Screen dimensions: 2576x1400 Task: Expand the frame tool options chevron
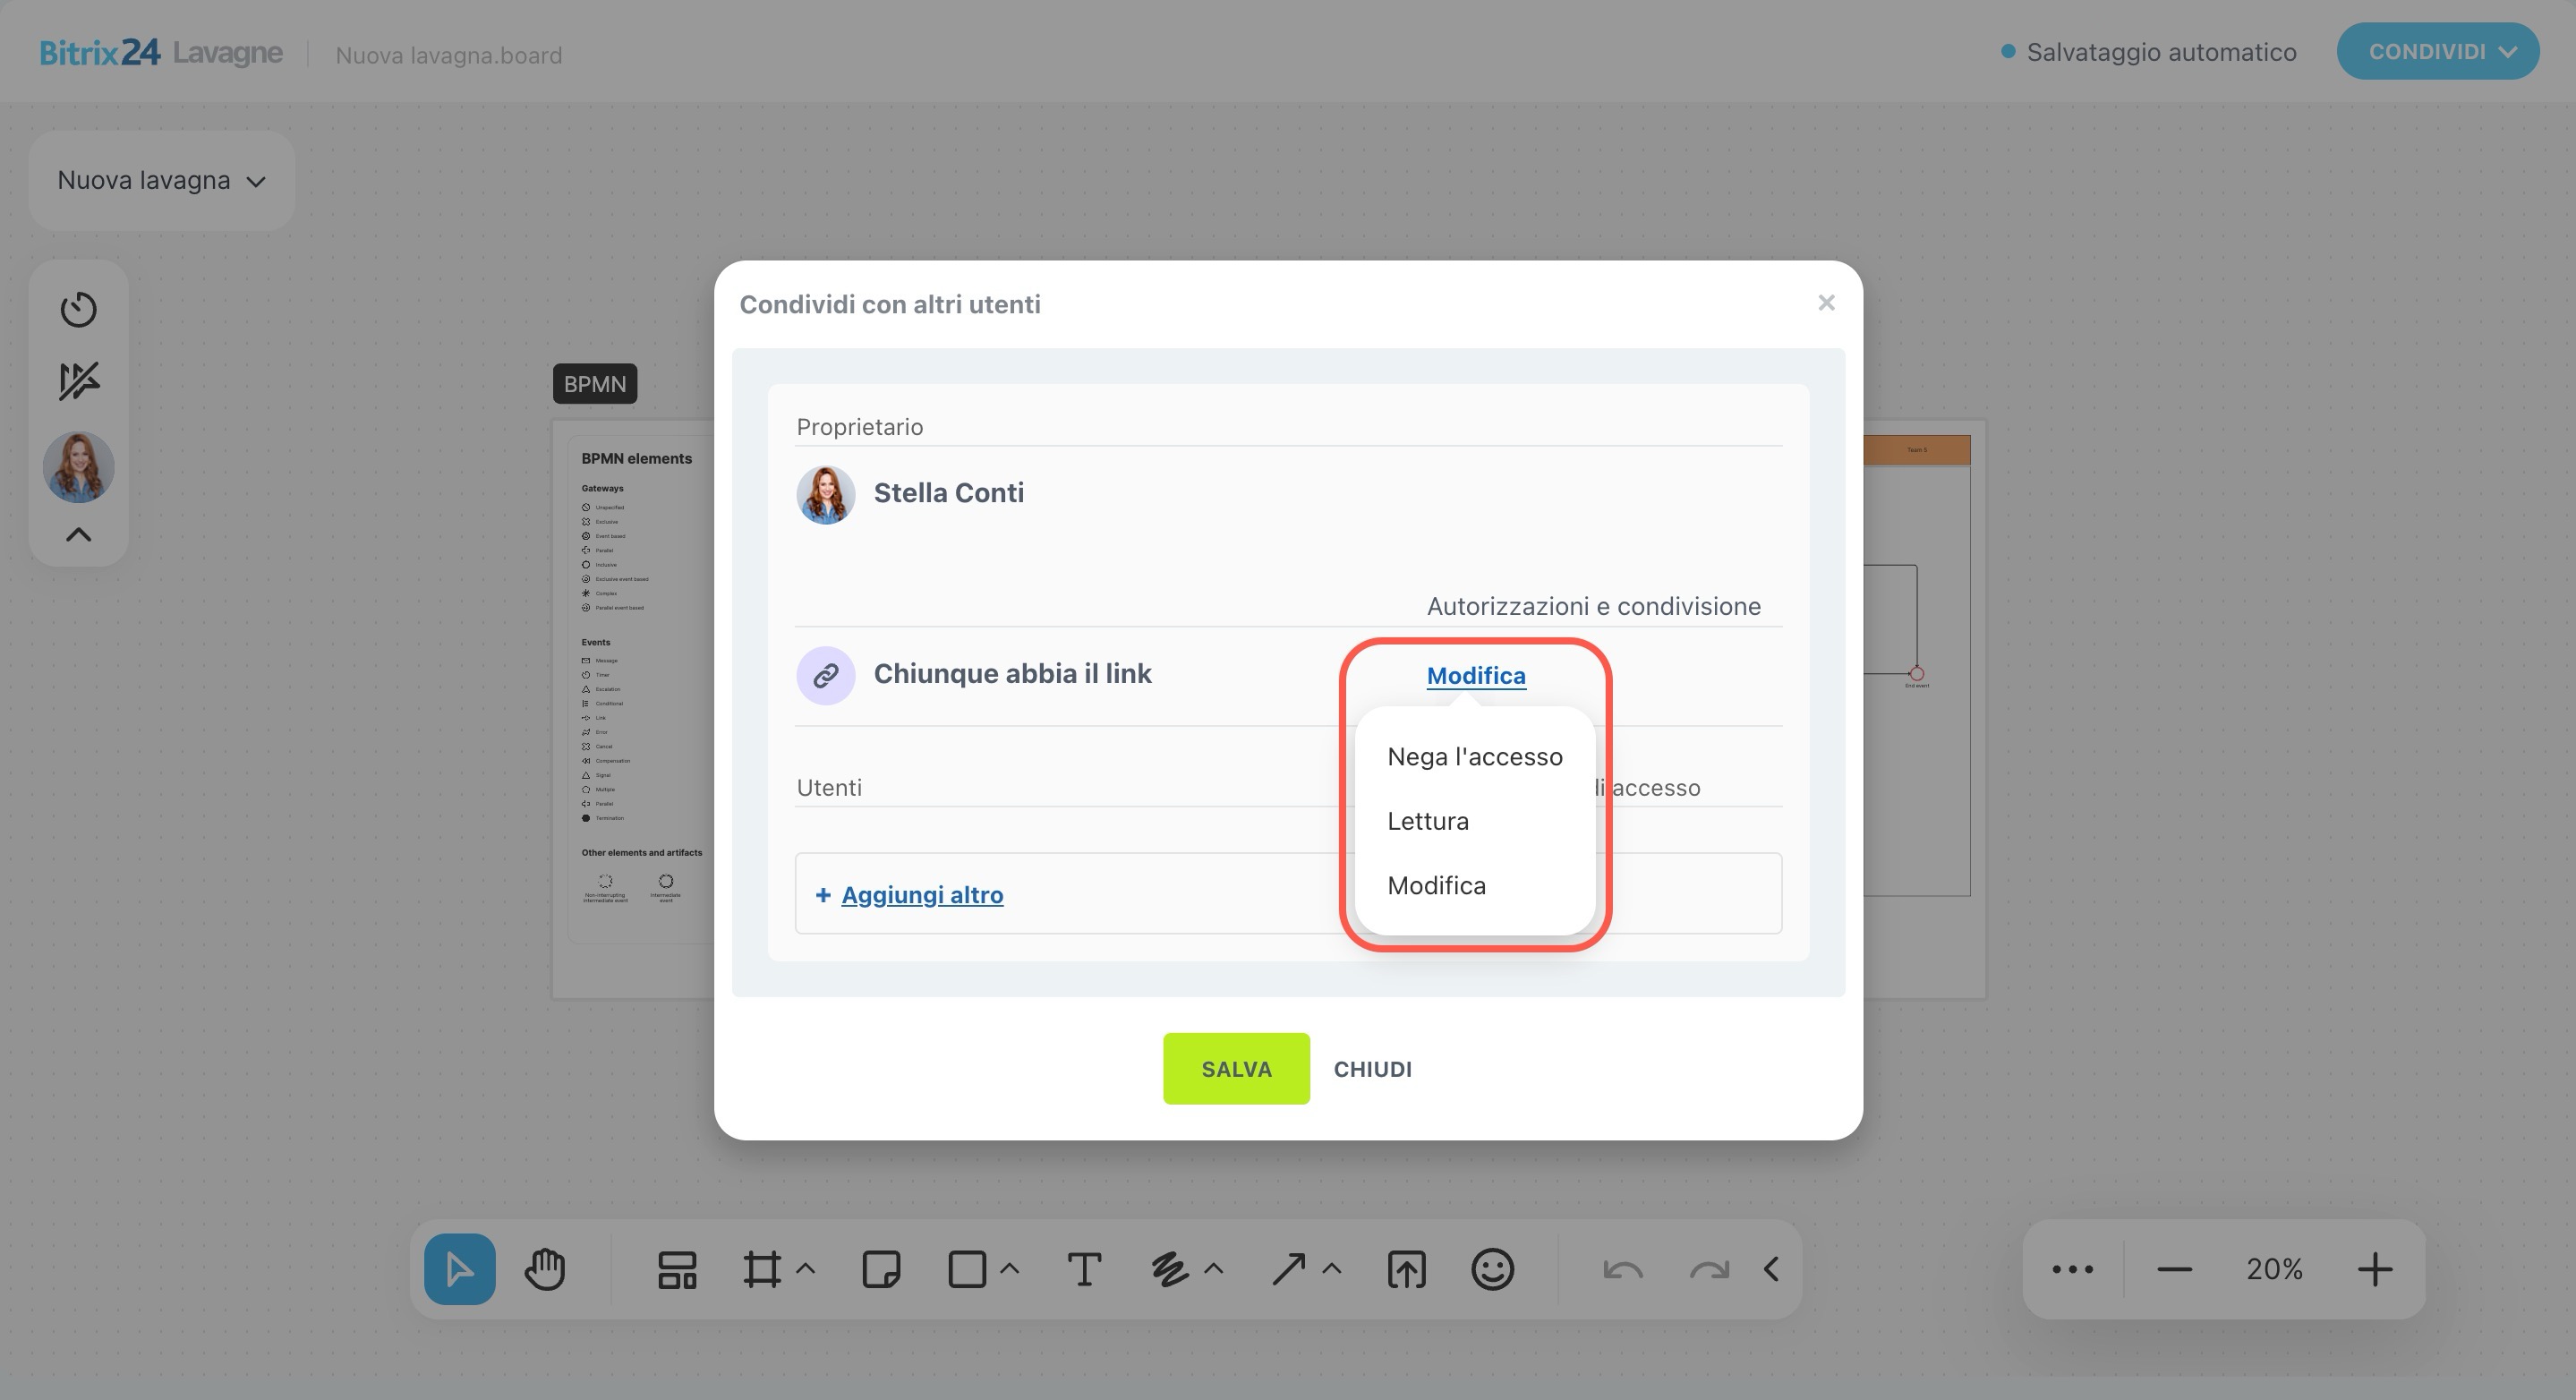point(806,1269)
